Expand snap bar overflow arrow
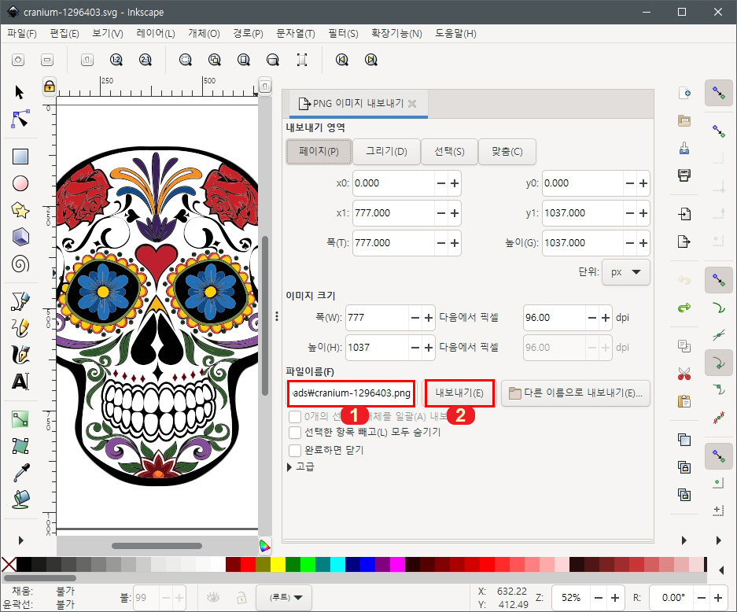The width and height of the screenshot is (737, 612). coord(719,540)
